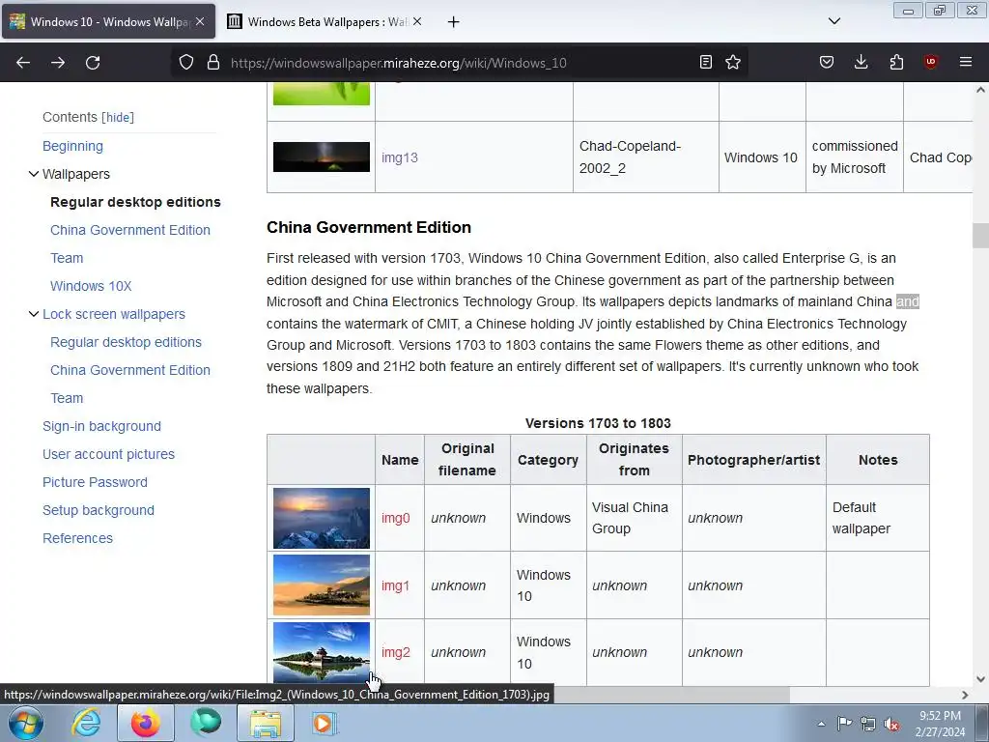
Task: Click the scroll up arrow
Action: [x=980, y=90]
